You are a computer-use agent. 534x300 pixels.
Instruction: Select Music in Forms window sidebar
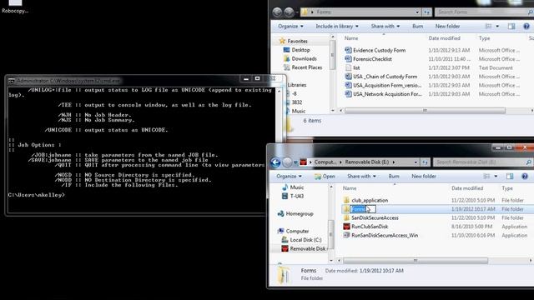(299, 111)
